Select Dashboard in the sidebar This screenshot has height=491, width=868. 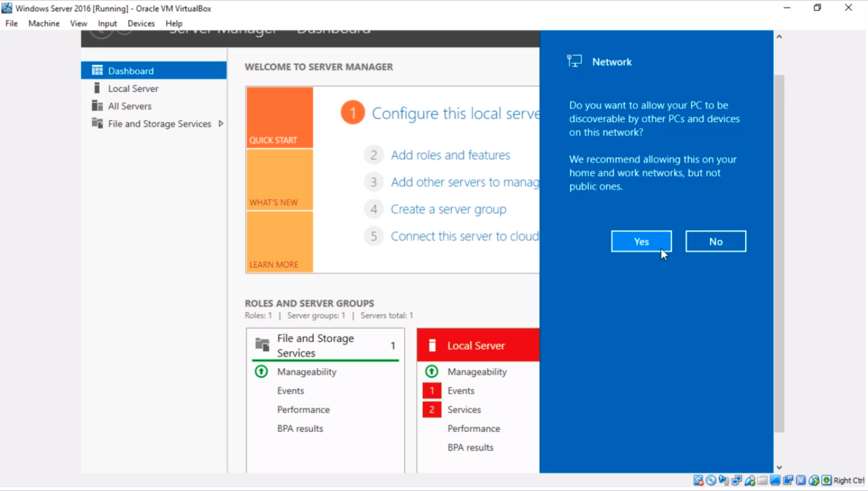tap(154, 71)
